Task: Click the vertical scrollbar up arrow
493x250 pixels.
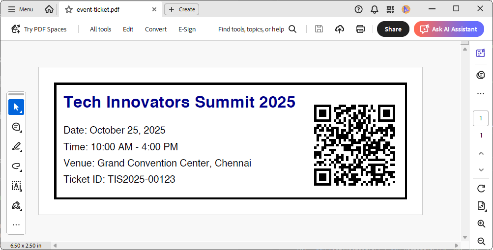Action: click(x=465, y=49)
